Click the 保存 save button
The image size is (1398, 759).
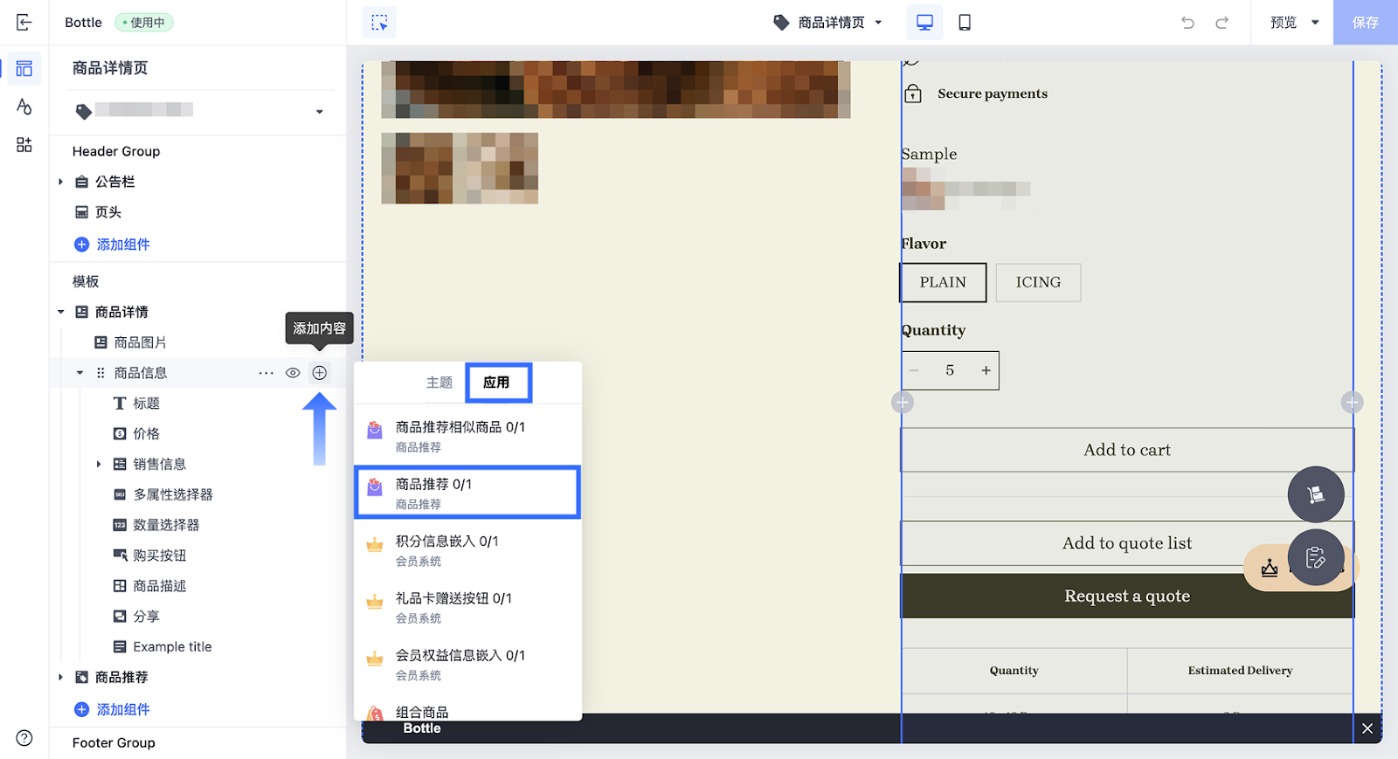(1366, 23)
